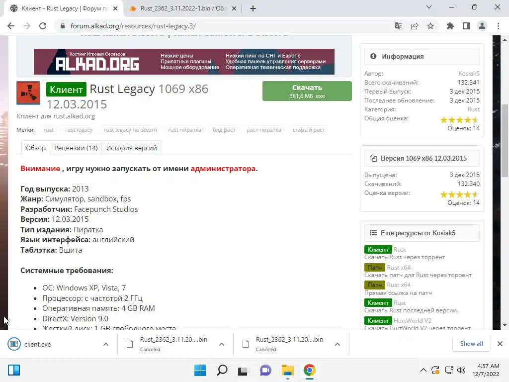
Task: Click the version rating stars
Action: (459, 194)
